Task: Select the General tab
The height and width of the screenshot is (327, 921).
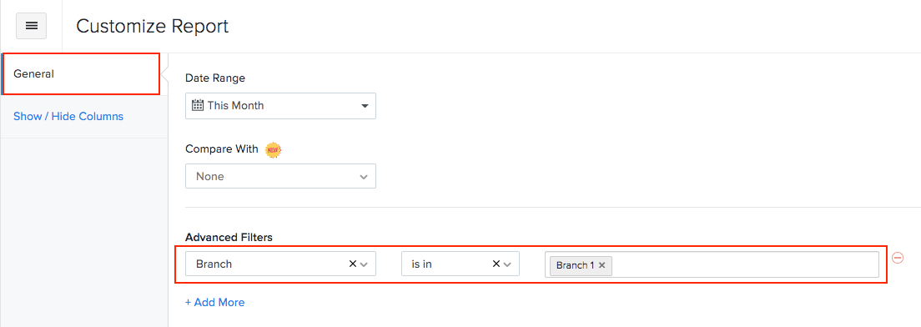Action: coord(81,74)
